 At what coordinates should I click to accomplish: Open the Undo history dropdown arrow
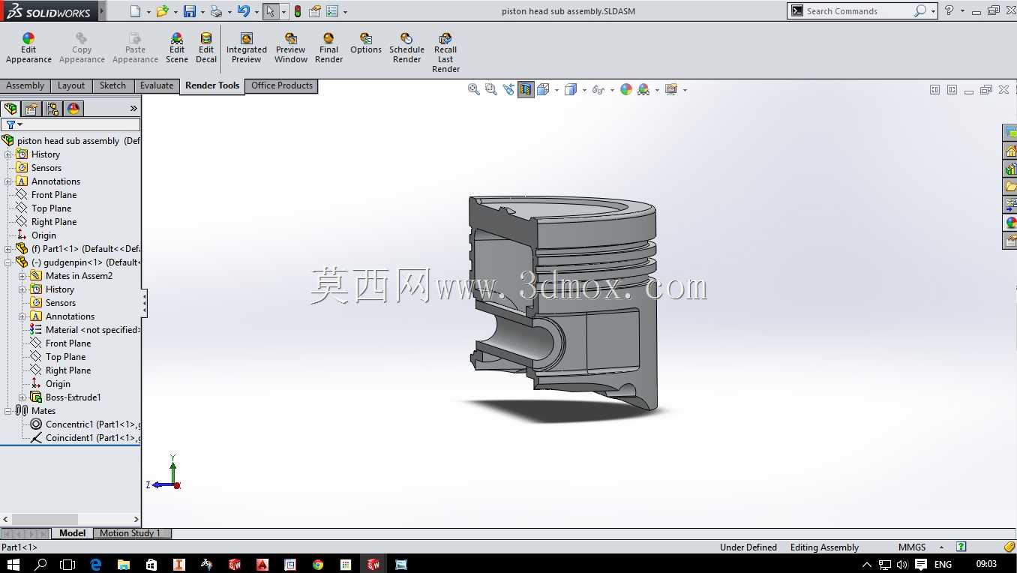pos(256,12)
